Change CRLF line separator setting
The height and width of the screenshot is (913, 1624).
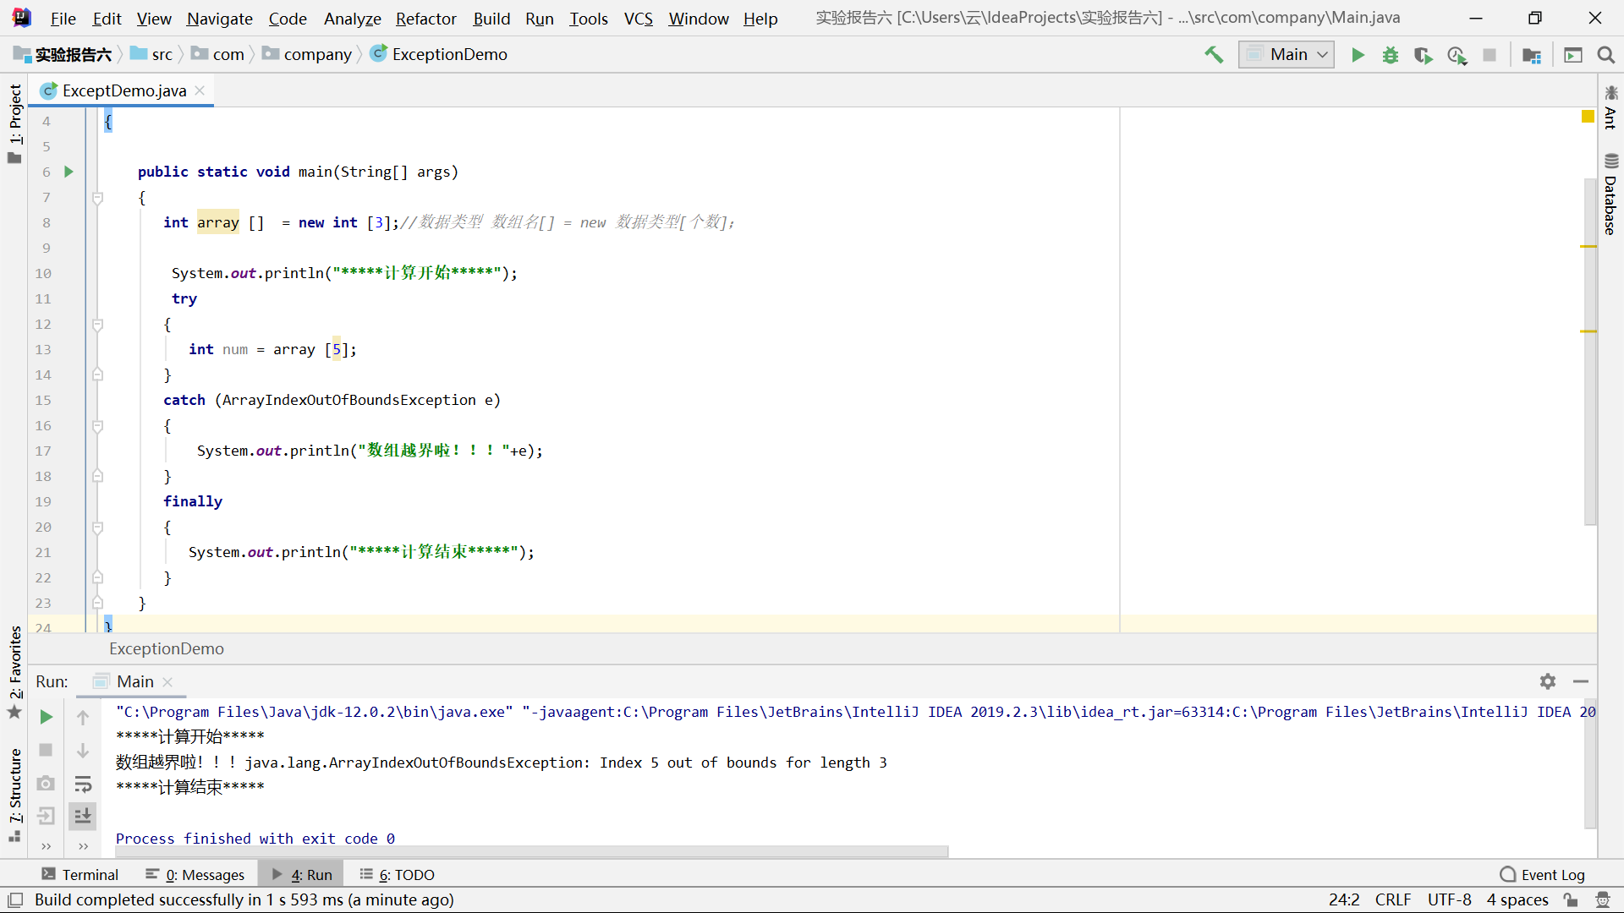pyautogui.click(x=1392, y=899)
